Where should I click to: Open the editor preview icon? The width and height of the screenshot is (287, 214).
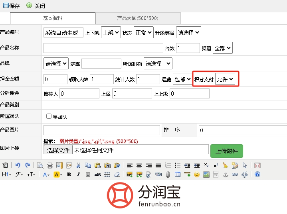tap(40, 165)
